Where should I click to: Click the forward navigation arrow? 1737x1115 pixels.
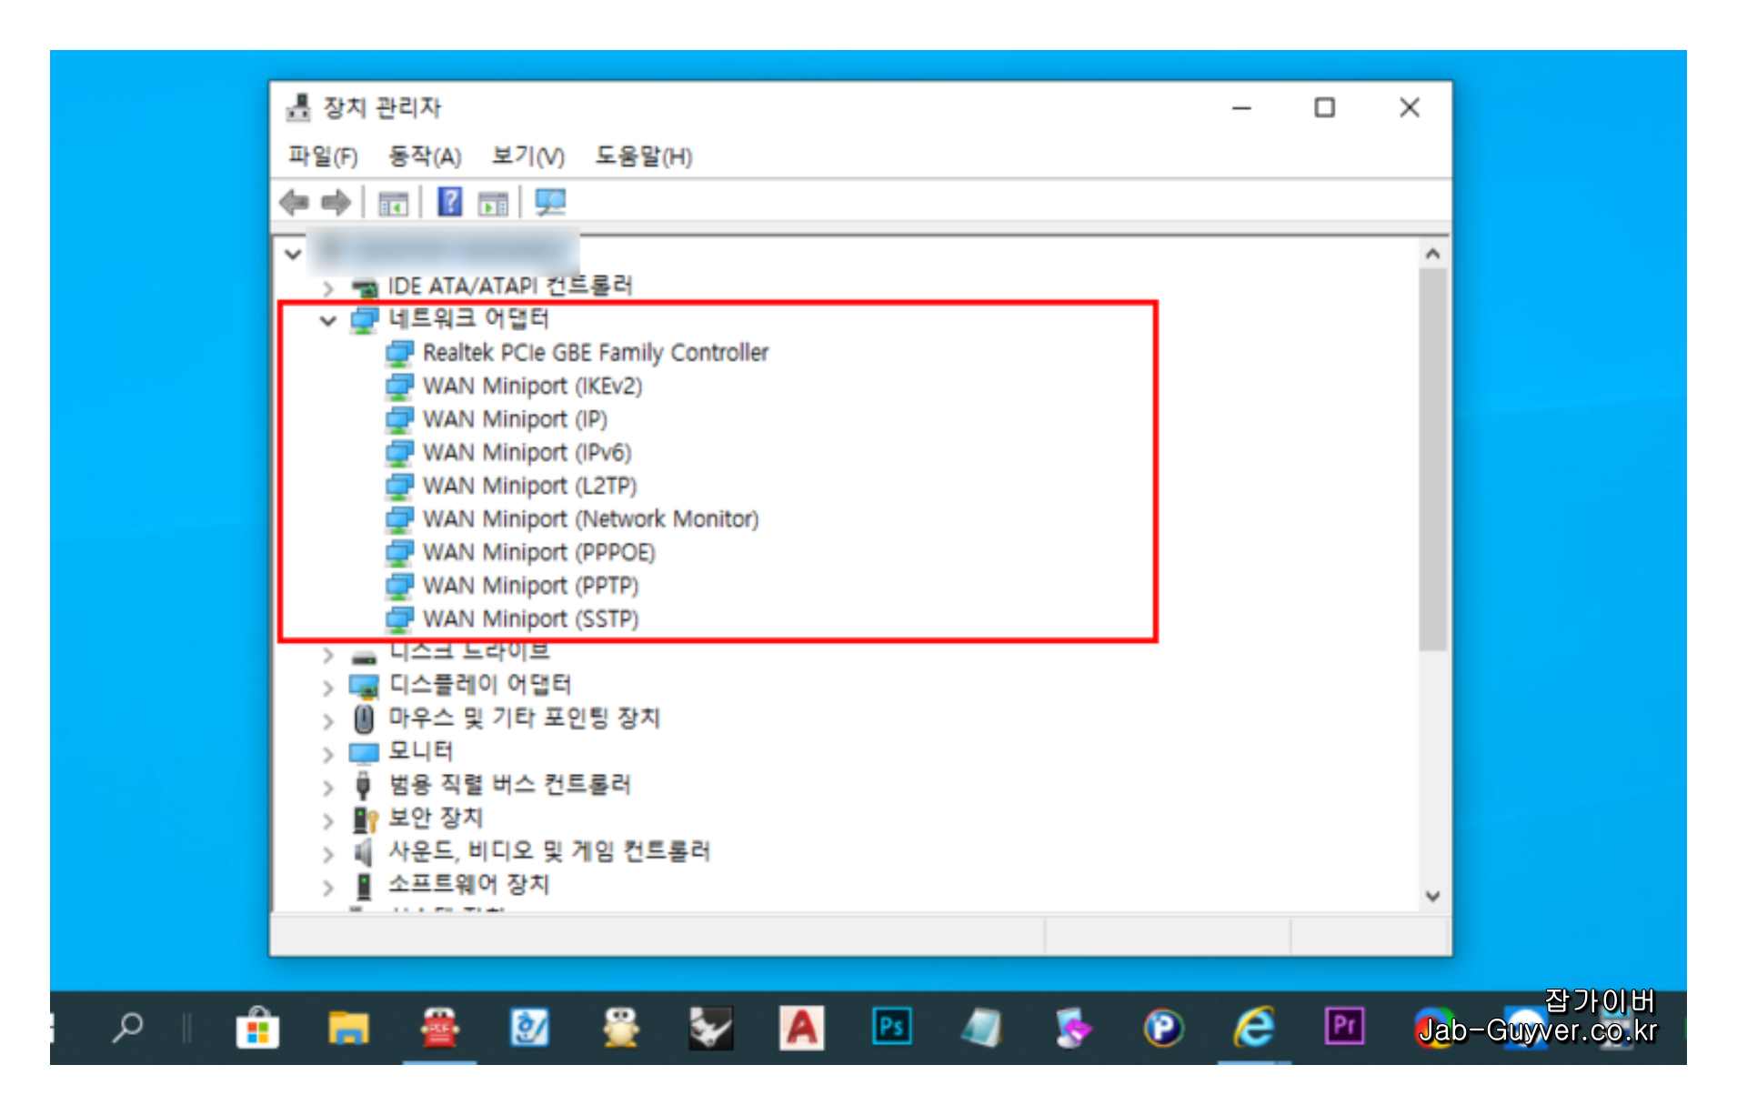(335, 202)
